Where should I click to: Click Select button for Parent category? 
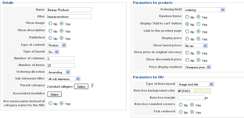[81, 87]
